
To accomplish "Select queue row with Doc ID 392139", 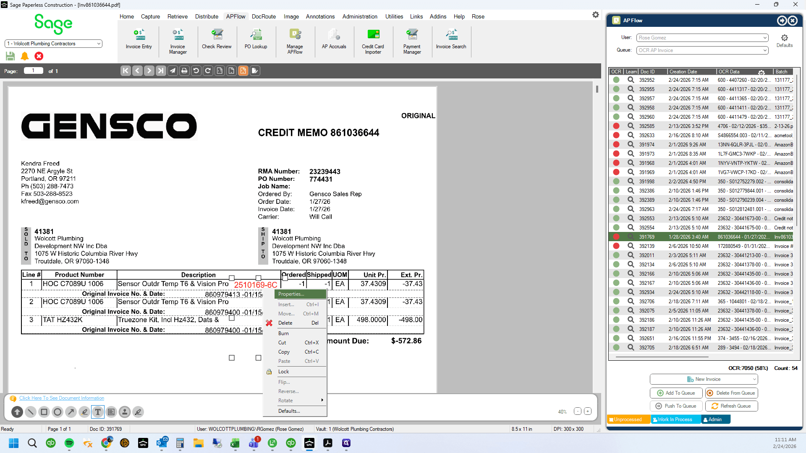I will [x=702, y=246].
